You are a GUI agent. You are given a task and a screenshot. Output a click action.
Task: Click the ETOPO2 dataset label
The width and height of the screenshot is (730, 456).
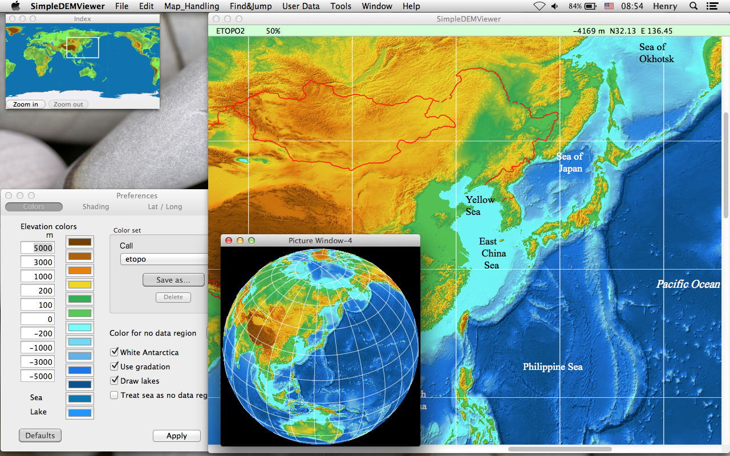pos(230,31)
